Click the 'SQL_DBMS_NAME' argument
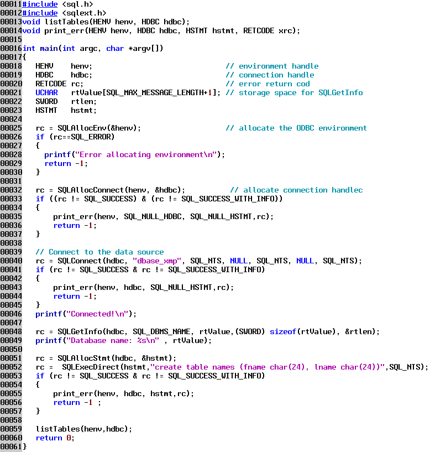The width and height of the screenshot is (430, 452). click(x=161, y=332)
